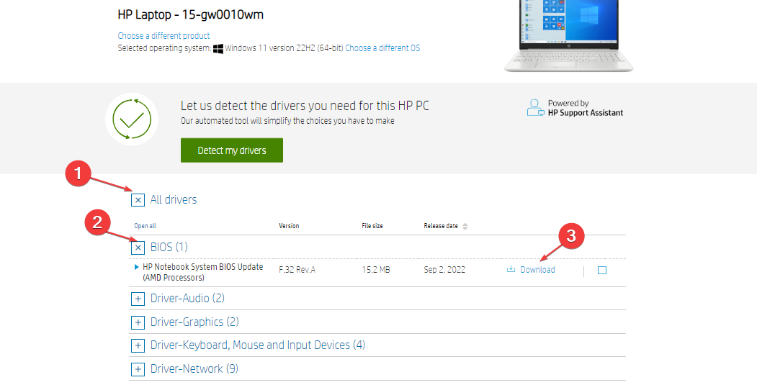Click the Windows logo next to the OS name
This screenshot has height=385, width=757.
[218, 48]
